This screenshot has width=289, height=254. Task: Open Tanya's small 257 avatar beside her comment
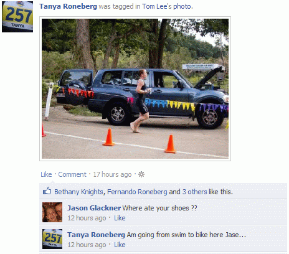[x=52, y=239]
